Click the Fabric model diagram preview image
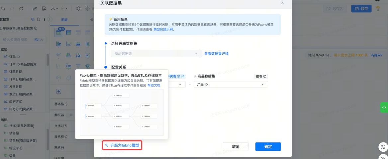 click(122, 112)
